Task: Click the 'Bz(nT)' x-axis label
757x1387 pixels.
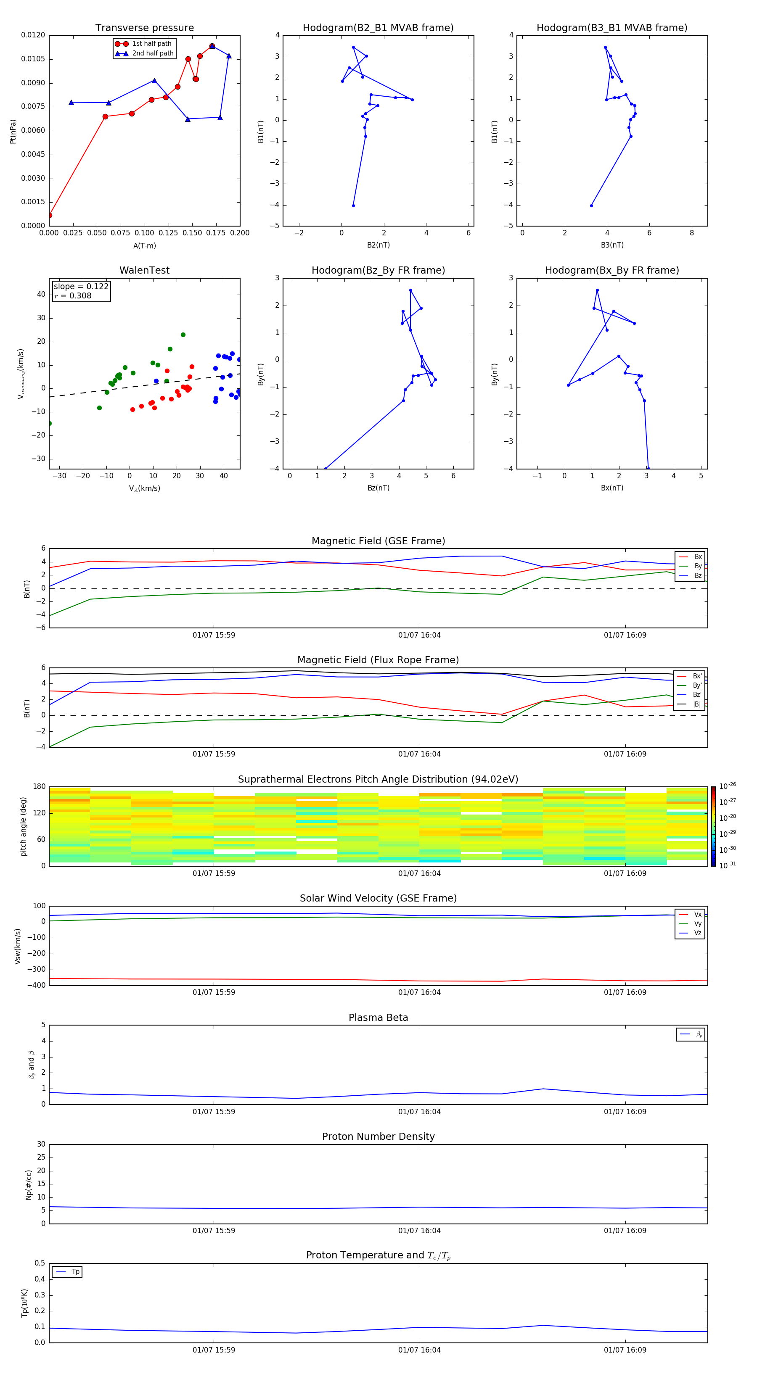Action: 378,488
